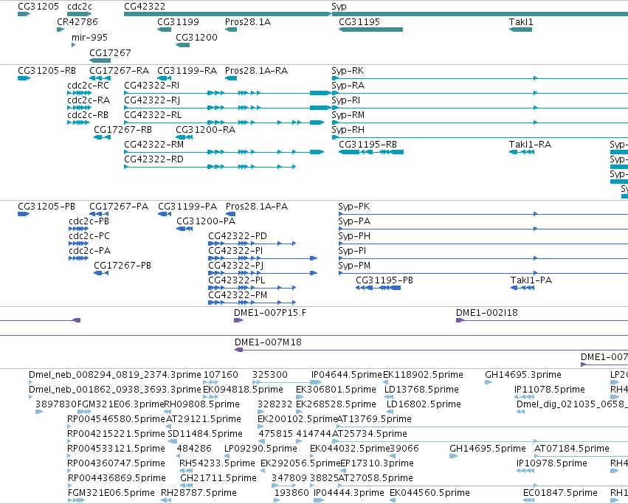
Task: Click the mir-995 gene label
Action: [x=89, y=38]
